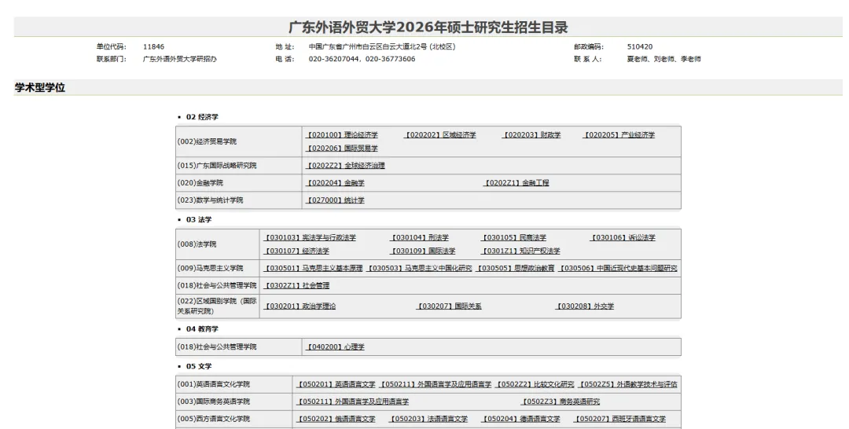This screenshot has height=429, width=849.
Task: Open the 【0202Z1】金融工程 link
Action: 516,183
